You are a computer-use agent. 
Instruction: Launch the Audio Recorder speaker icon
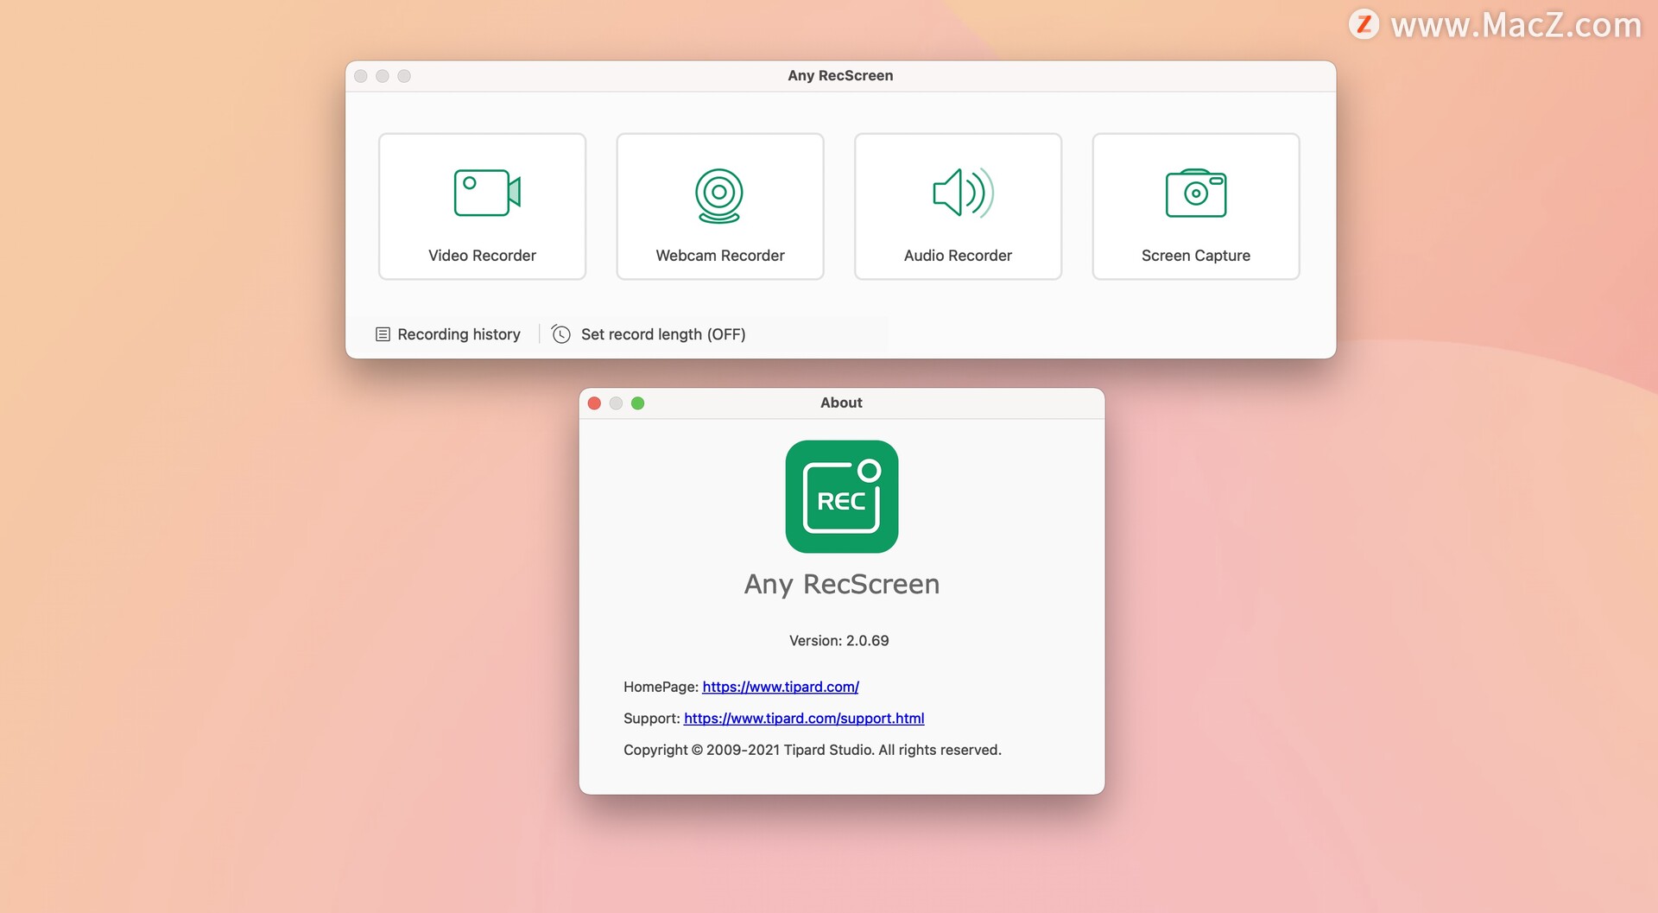click(963, 193)
